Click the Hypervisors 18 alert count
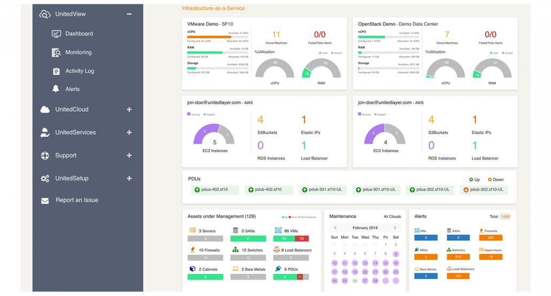 [491, 256]
